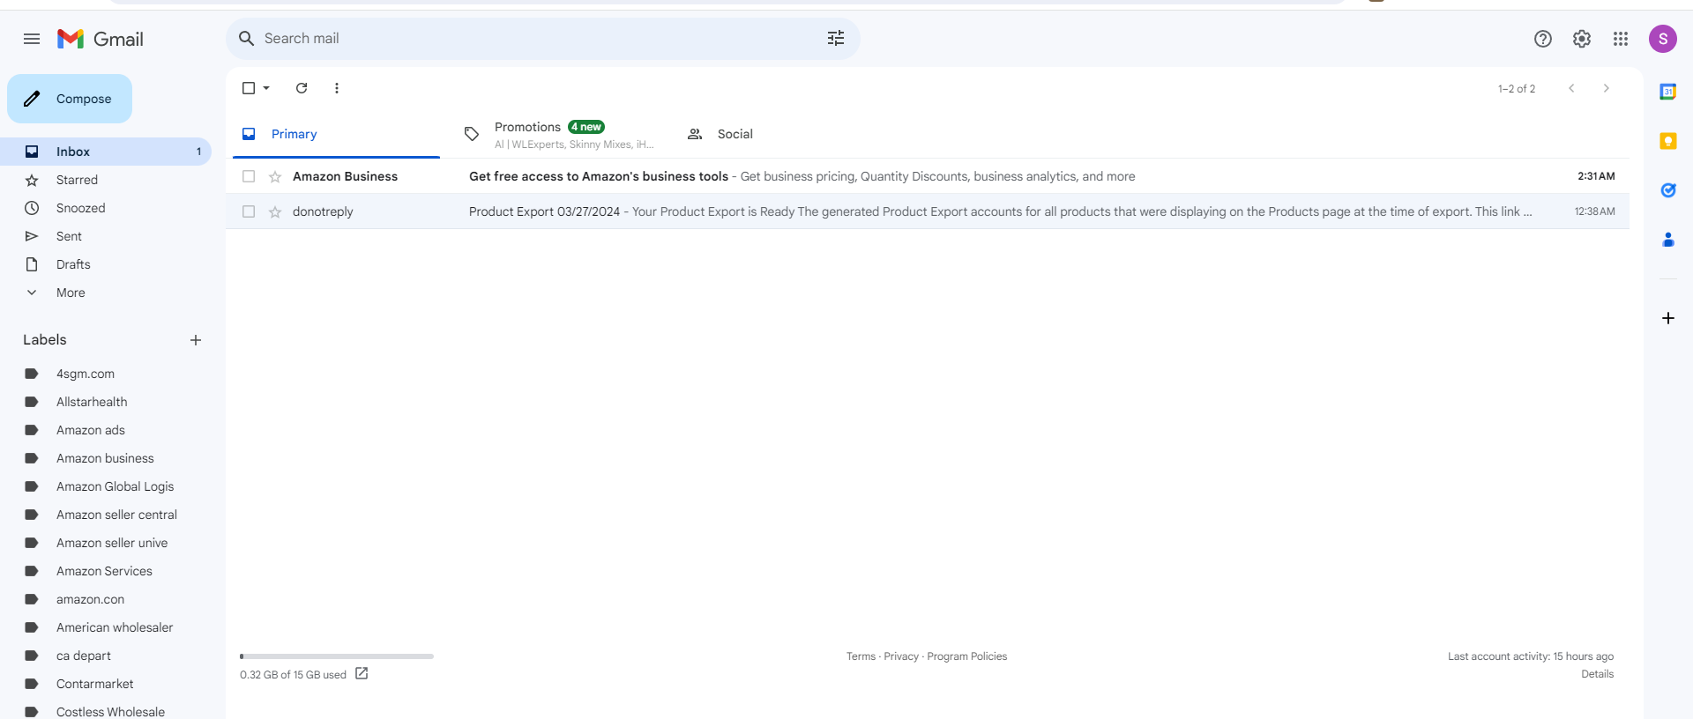Open Contacts side panel
Screen dimensions: 1693x719
click(1668, 240)
